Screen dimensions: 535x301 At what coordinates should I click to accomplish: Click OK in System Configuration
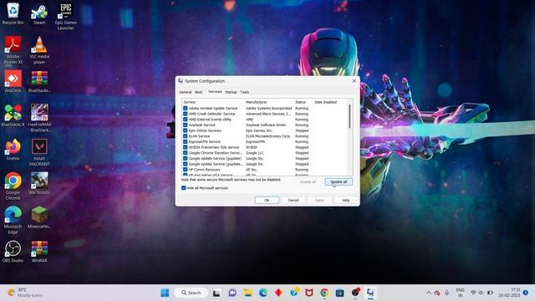click(x=267, y=201)
